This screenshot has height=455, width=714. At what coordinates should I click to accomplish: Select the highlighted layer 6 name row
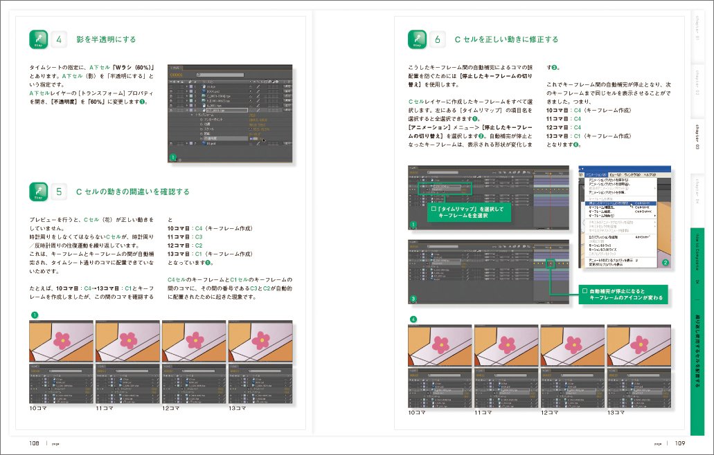point(227,110)
